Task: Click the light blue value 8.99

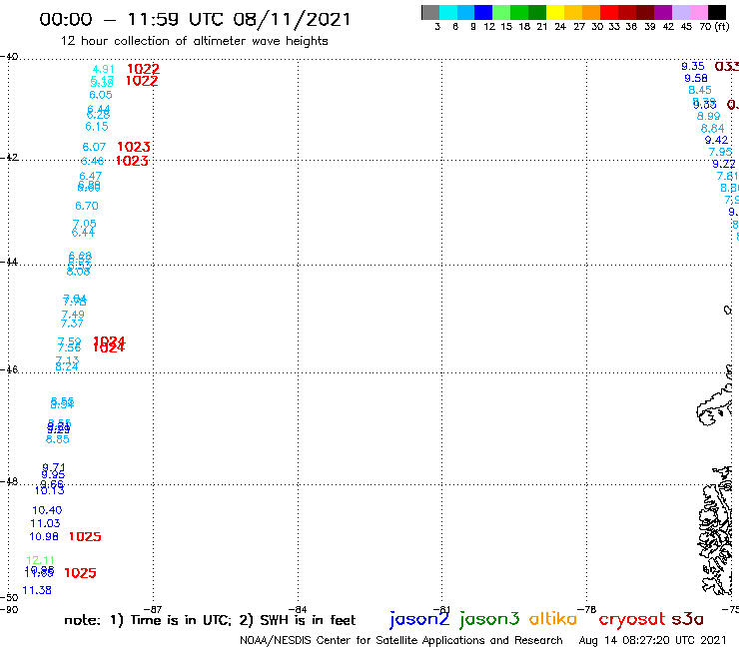Action: (x=708, y=117)
